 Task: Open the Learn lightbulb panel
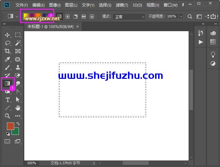[213, 55]
